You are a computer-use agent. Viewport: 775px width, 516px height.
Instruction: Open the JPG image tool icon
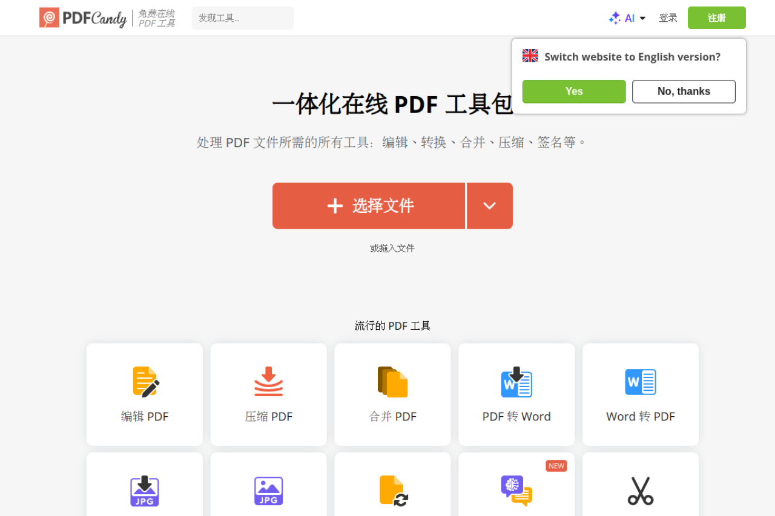(x=269, y=491)
